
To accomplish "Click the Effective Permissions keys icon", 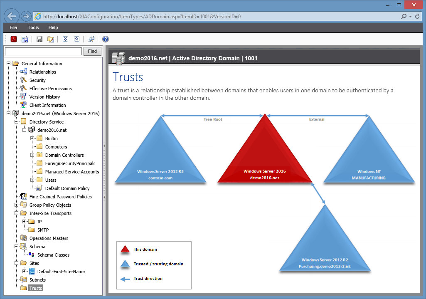I will [x=24, y=88].
